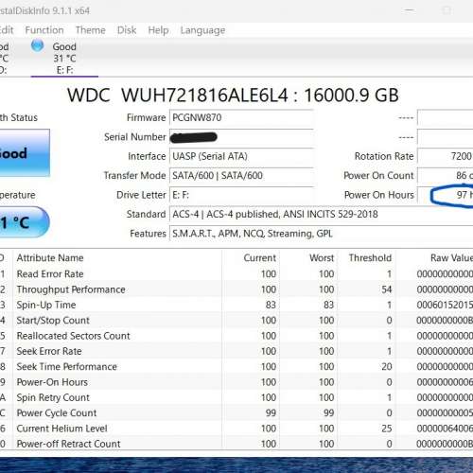
Task: Select the Seek Time Performance row
Action: [236, 367]
